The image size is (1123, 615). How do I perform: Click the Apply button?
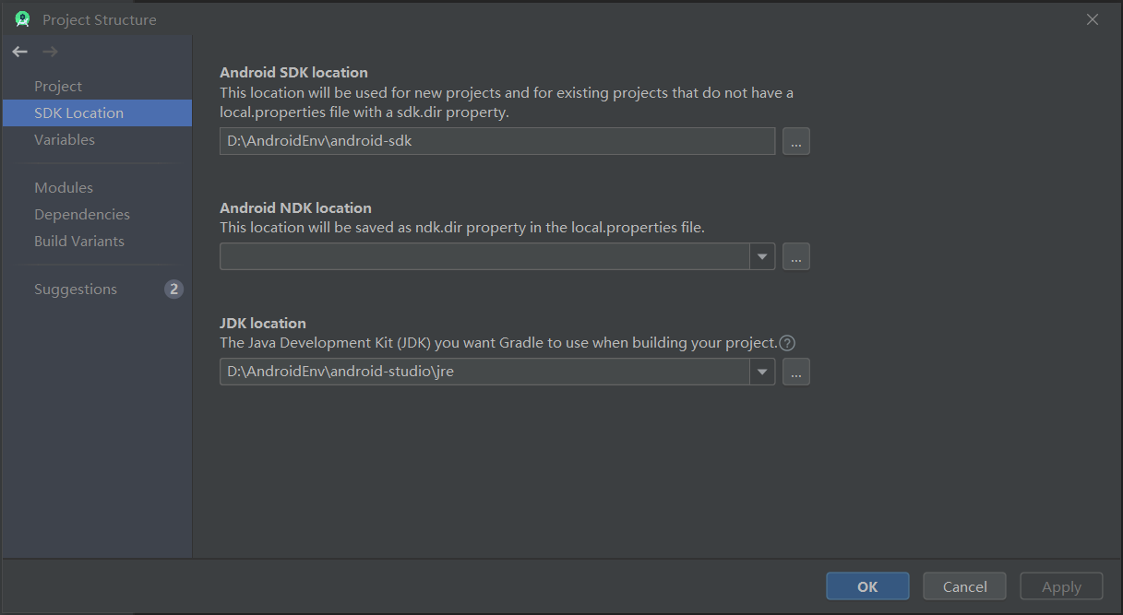(1061, 586)
